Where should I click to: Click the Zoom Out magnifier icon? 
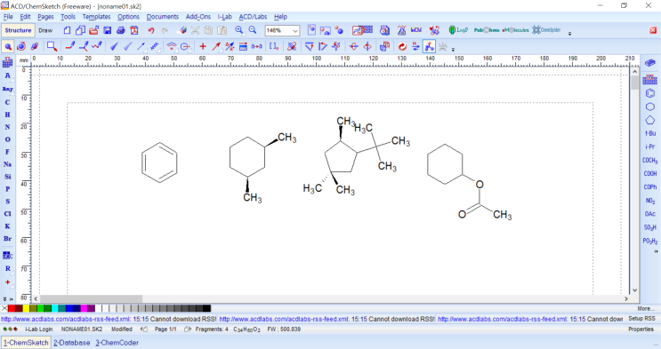tap(253, 30)
